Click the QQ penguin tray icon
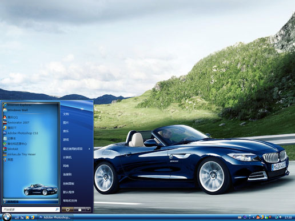 click(258, 217)
